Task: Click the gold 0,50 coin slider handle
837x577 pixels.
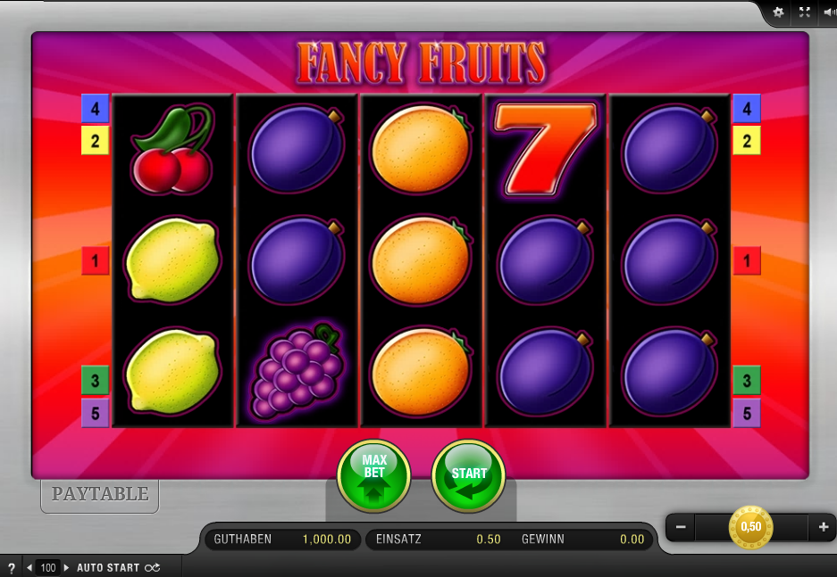Action: [751, 527]
